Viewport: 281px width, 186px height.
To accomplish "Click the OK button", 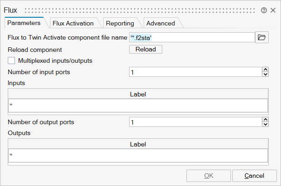I will 208,176.
